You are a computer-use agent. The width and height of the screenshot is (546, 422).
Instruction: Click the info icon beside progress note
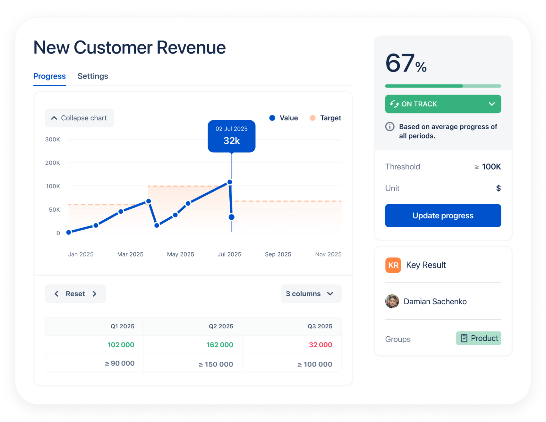coord(390,127)
